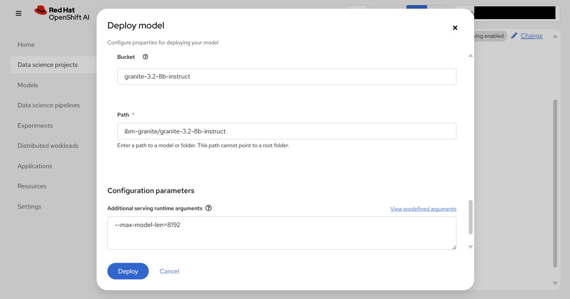Image resolution: width=570 pixels, height=299 pixels.
Task: Cancel the model deployment
Action: pyautogui.click(x=169, y=271)
